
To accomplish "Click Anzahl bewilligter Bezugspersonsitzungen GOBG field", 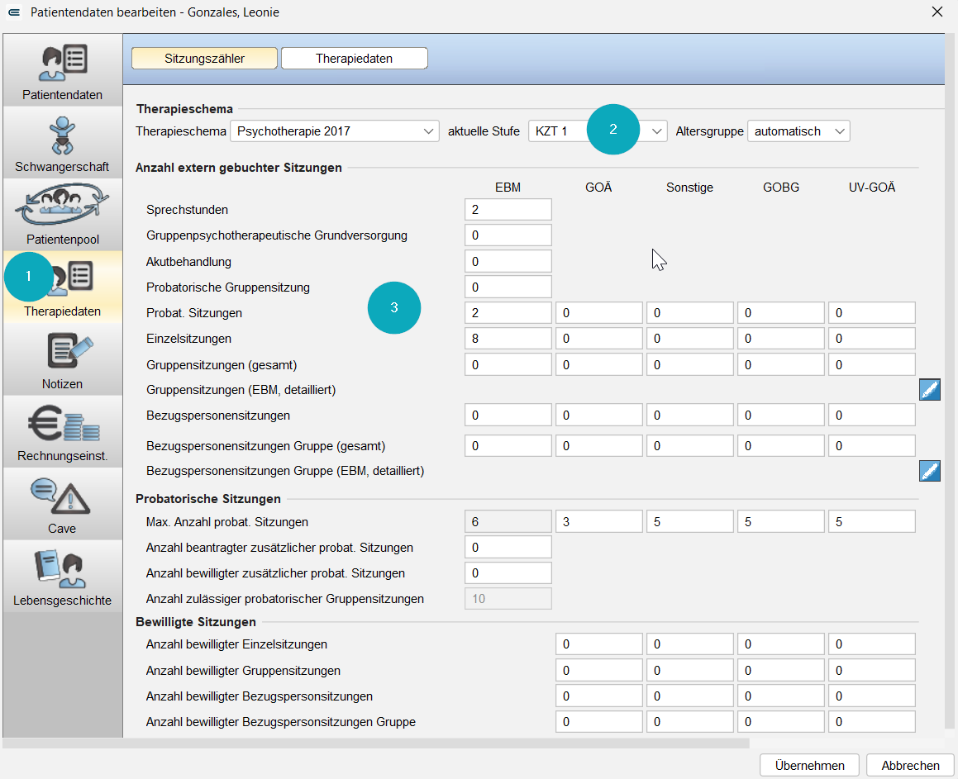I will (781, 696).
